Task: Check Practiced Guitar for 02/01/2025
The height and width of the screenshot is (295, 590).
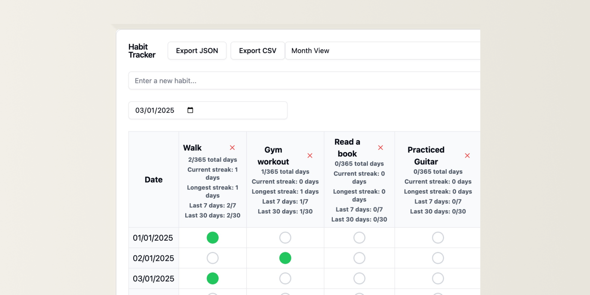Action: click(x=438, y=258)
